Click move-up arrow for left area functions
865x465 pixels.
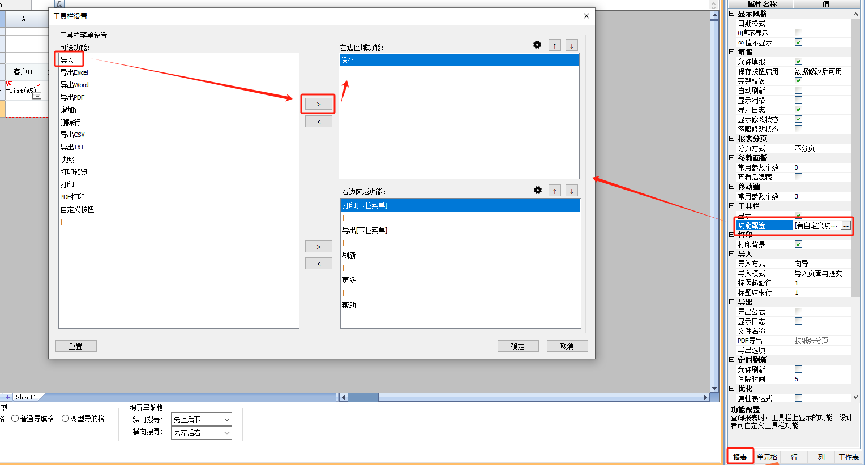point(555,46)
